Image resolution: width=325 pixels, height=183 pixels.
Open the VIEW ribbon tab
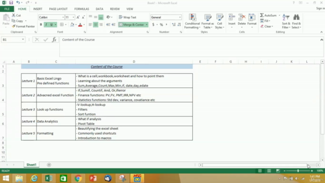pyautogui.click(x=130, y=9)
